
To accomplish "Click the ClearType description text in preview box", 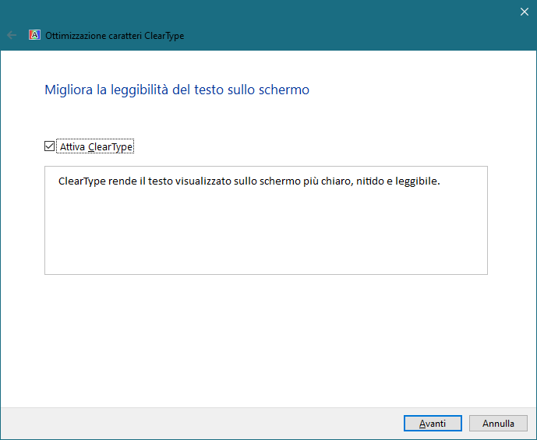I will [249, 181].
